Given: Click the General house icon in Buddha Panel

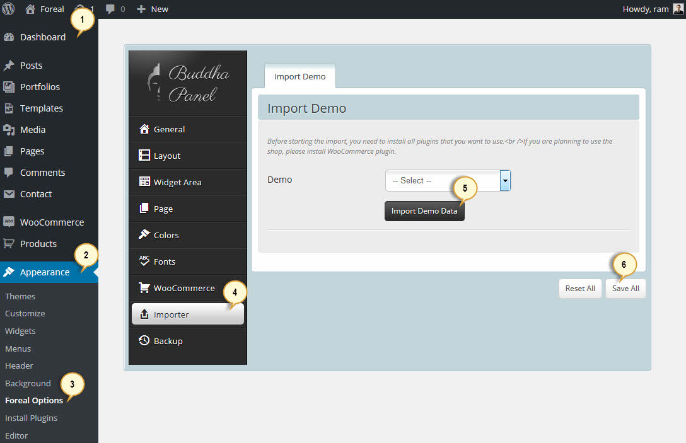Looking at the screenshot, I should coord(144,129).
